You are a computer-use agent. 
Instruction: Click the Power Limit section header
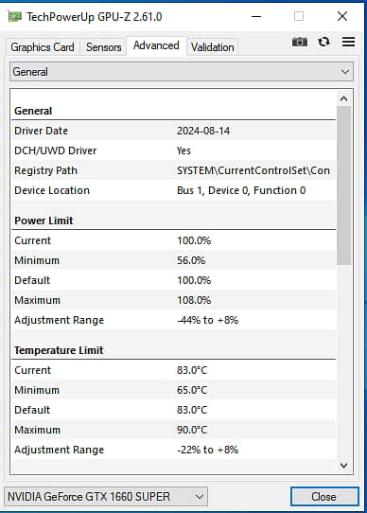44,221
